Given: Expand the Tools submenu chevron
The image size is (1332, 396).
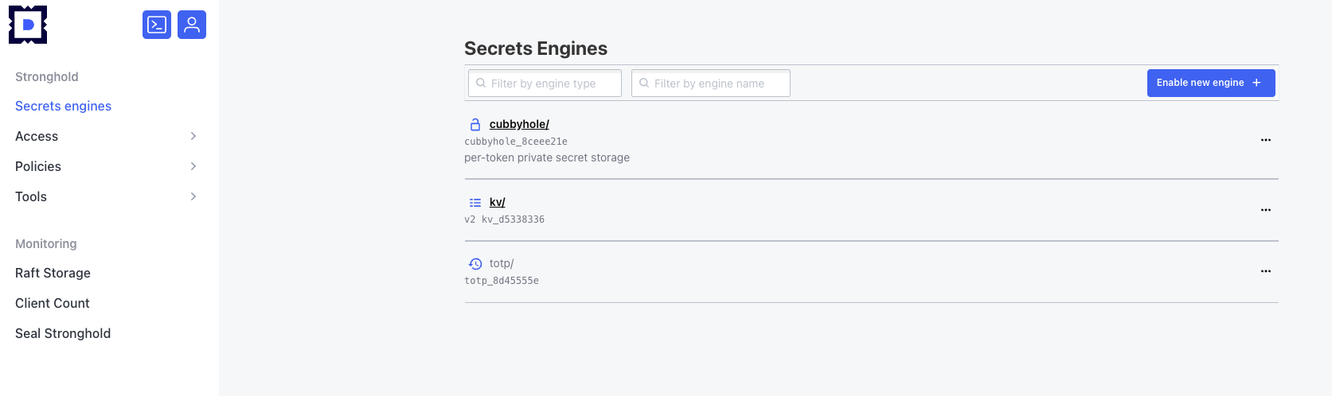Looking at the screenshot, I should coord(193,196).
